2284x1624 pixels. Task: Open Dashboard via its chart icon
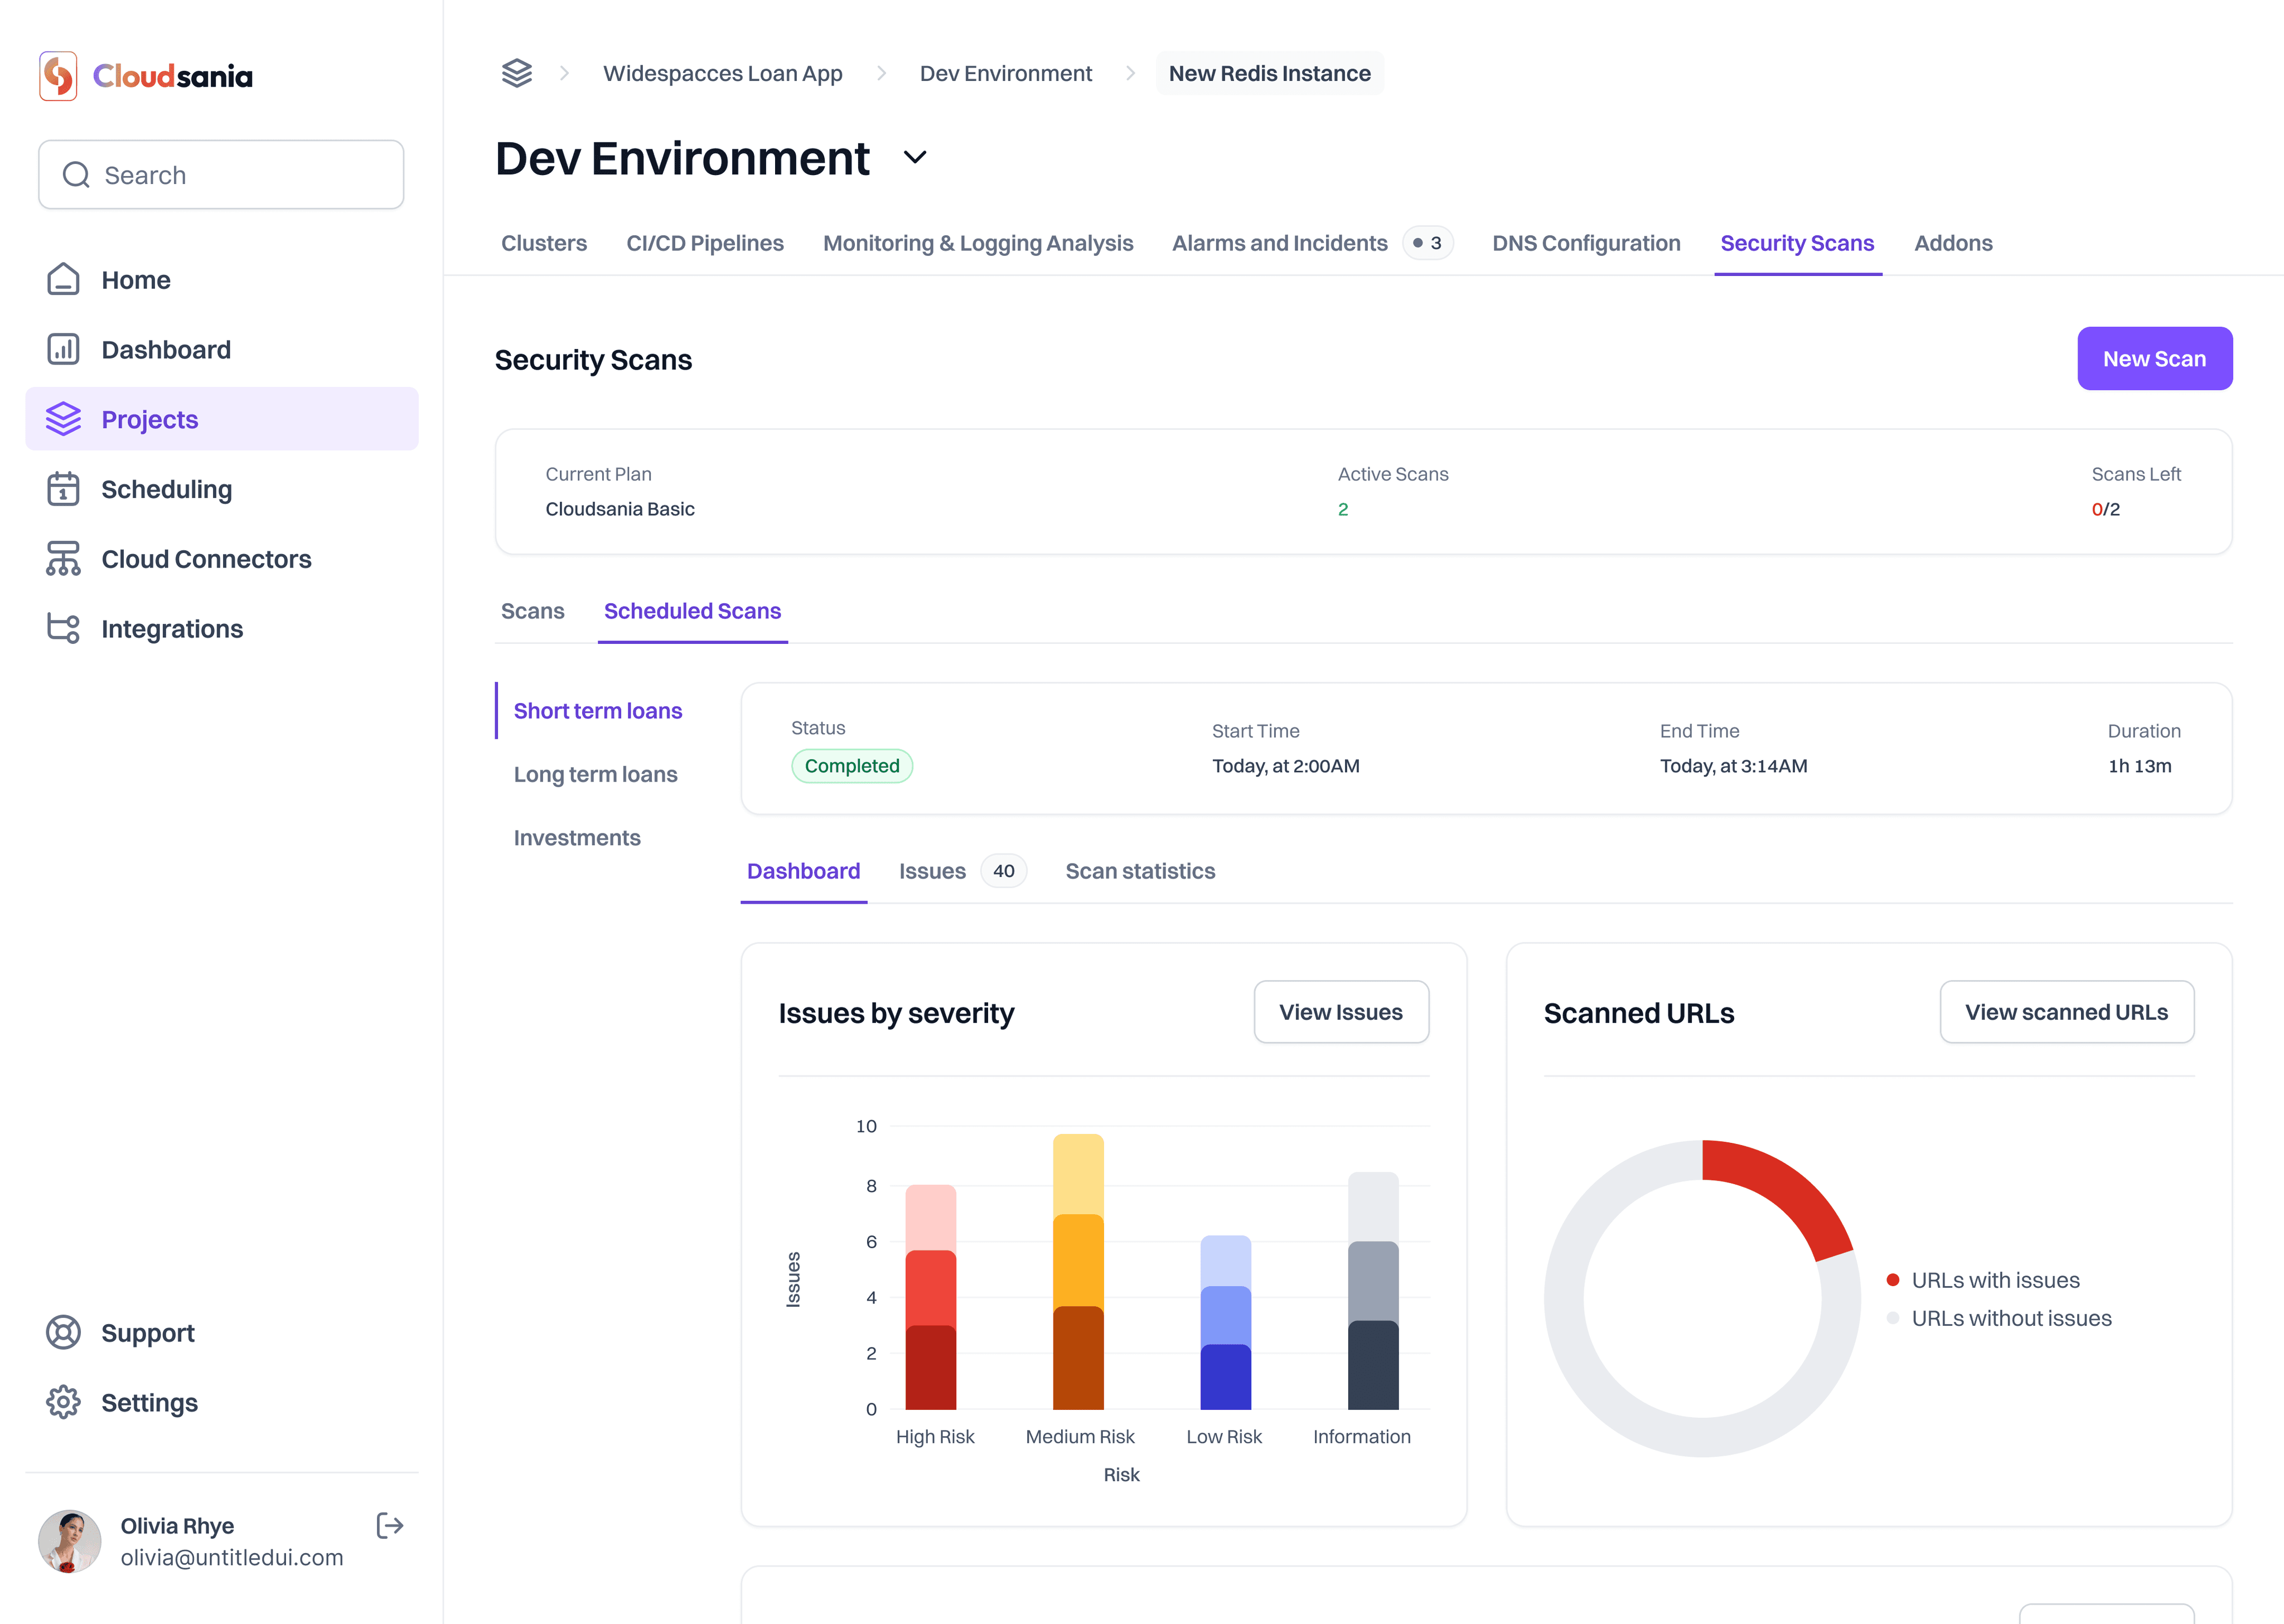click(63, 350)
